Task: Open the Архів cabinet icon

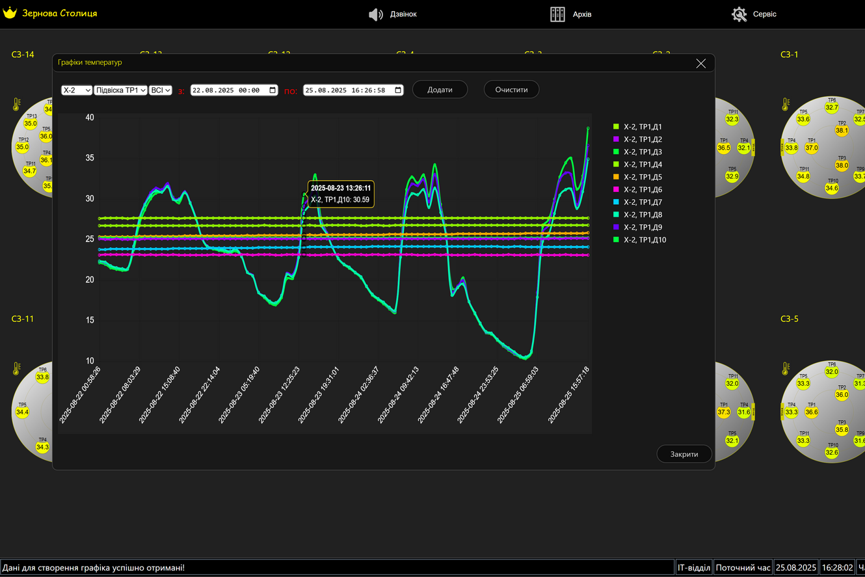Action: (557, 14)
